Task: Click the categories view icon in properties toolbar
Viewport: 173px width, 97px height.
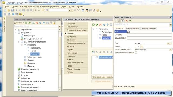Action: point(119,20)
